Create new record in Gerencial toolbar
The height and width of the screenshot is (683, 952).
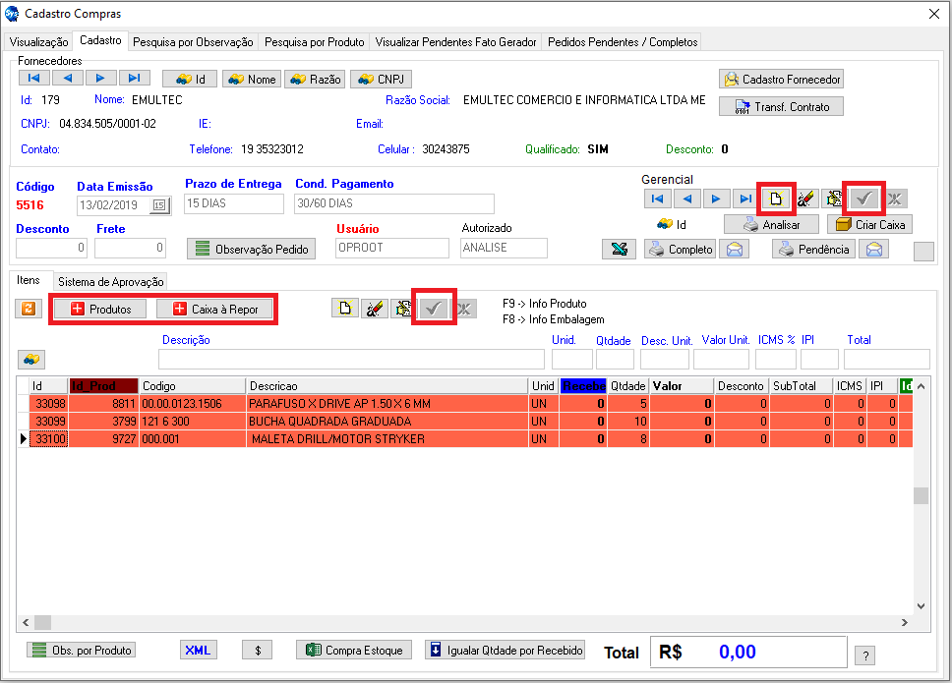click(776, 199)
